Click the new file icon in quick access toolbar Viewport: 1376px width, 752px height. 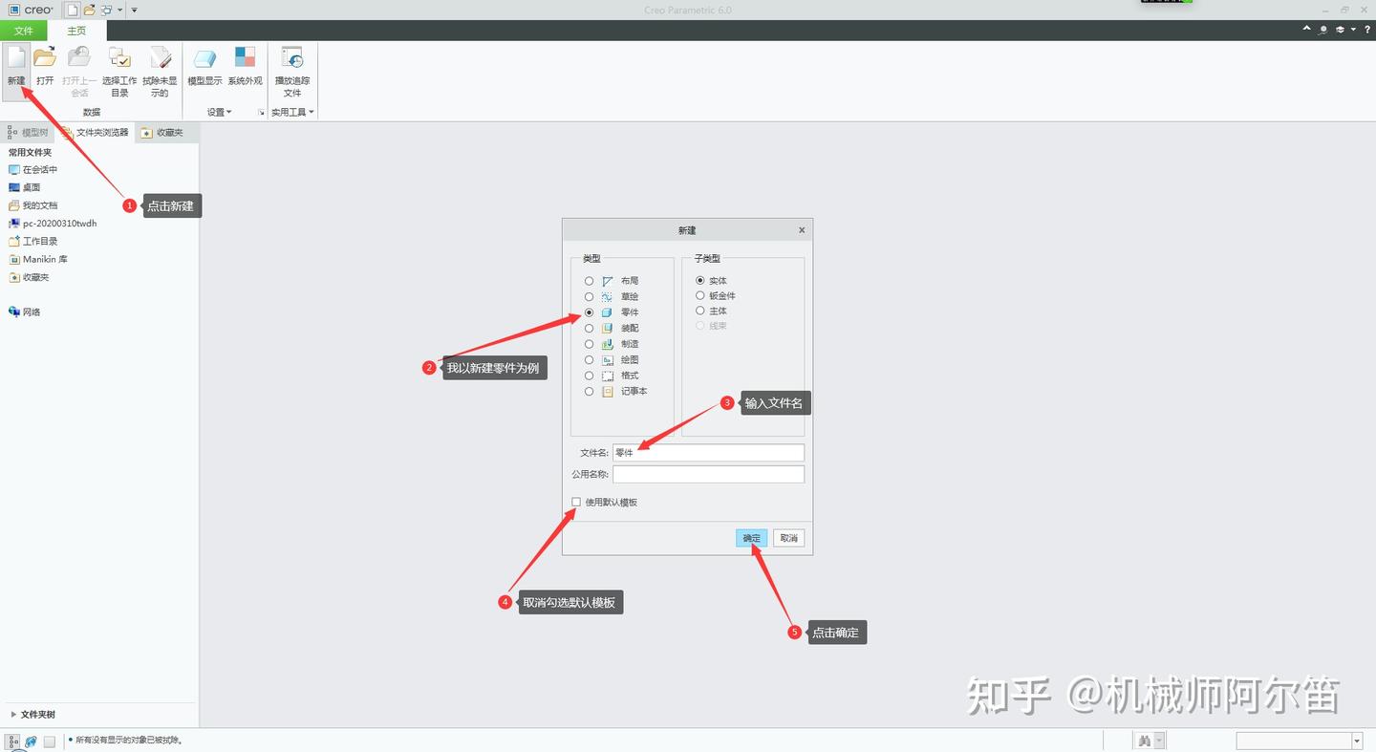tap(72, 10)
